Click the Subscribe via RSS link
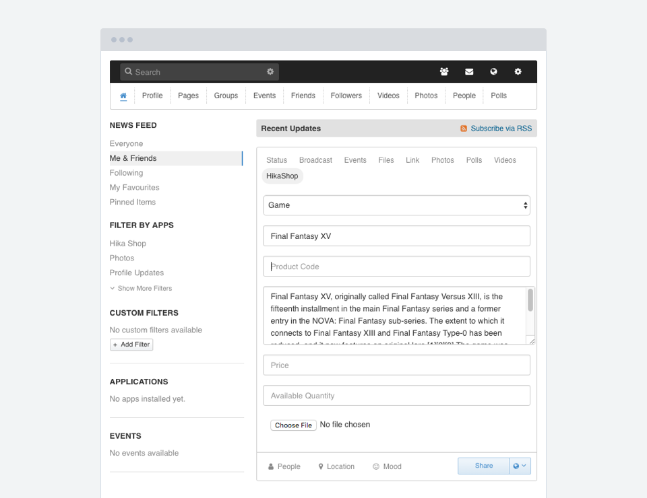Screen dimensions: 647x498 [x=501, y=129]
